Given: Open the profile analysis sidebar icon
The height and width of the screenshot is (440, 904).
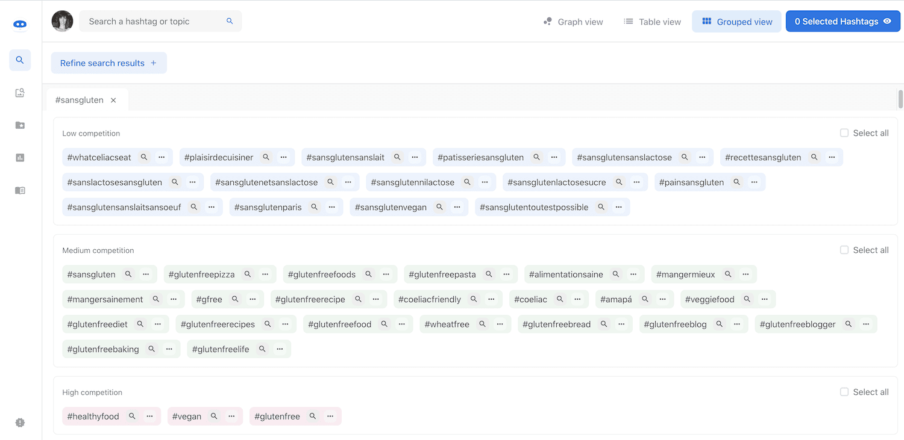Looking at the screenshot, I should tap(20, 93).
